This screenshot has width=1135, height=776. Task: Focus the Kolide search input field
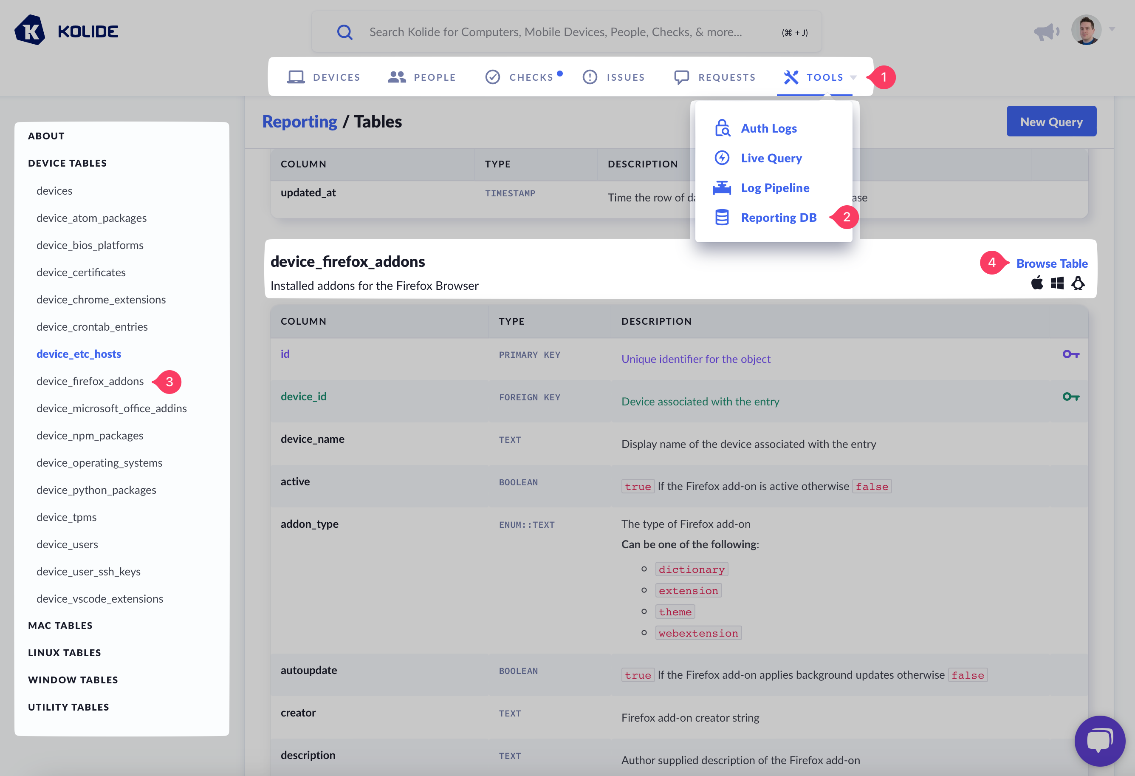[555, 32]
